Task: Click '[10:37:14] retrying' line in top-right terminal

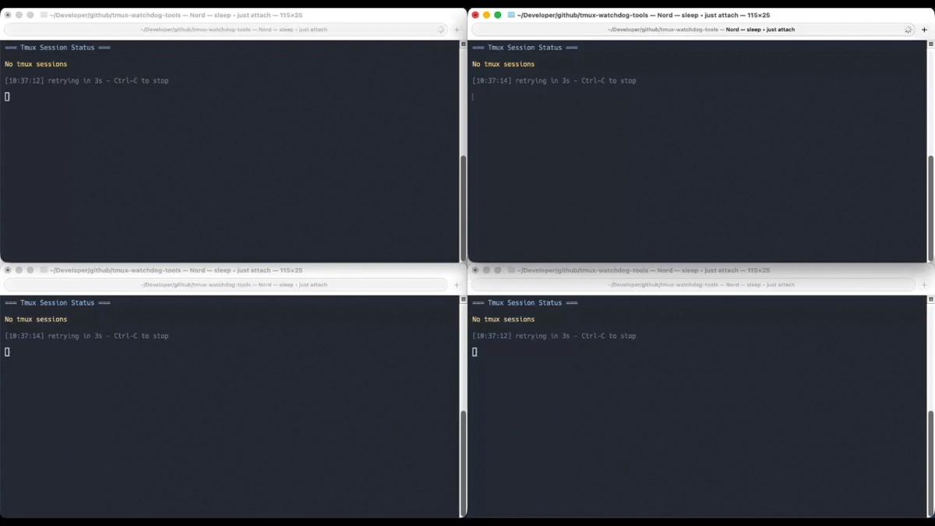Action: (x=554, y=81)
